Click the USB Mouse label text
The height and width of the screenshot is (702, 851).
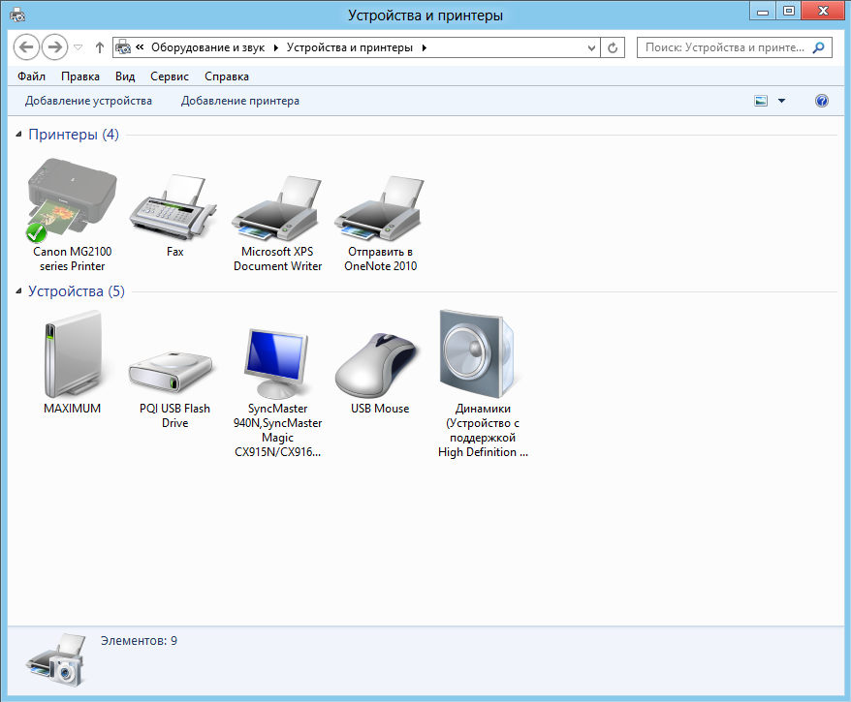click(x=380, y=409)
